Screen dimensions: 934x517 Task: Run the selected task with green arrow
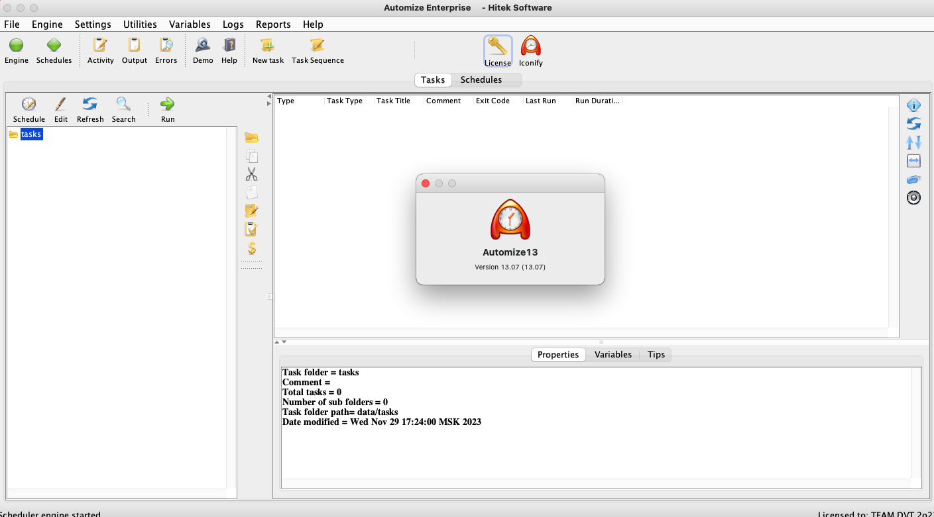point(168,105)
